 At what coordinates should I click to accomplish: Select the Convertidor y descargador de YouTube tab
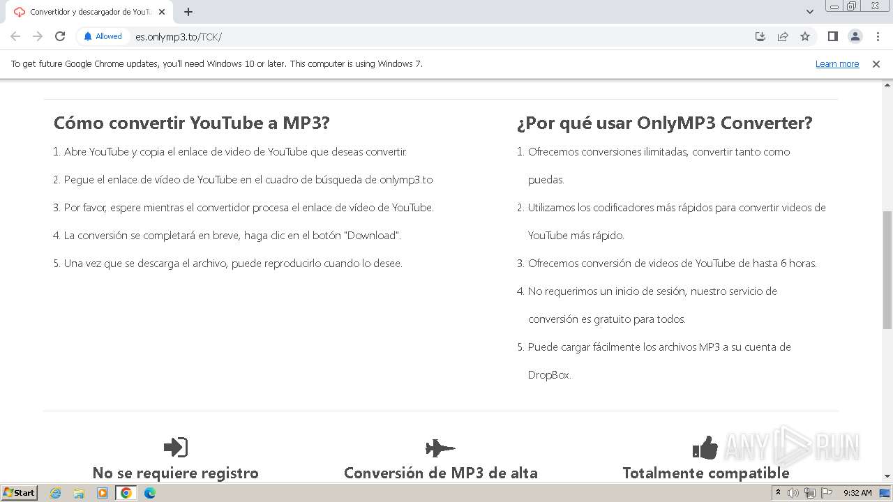tap(89, 12)
